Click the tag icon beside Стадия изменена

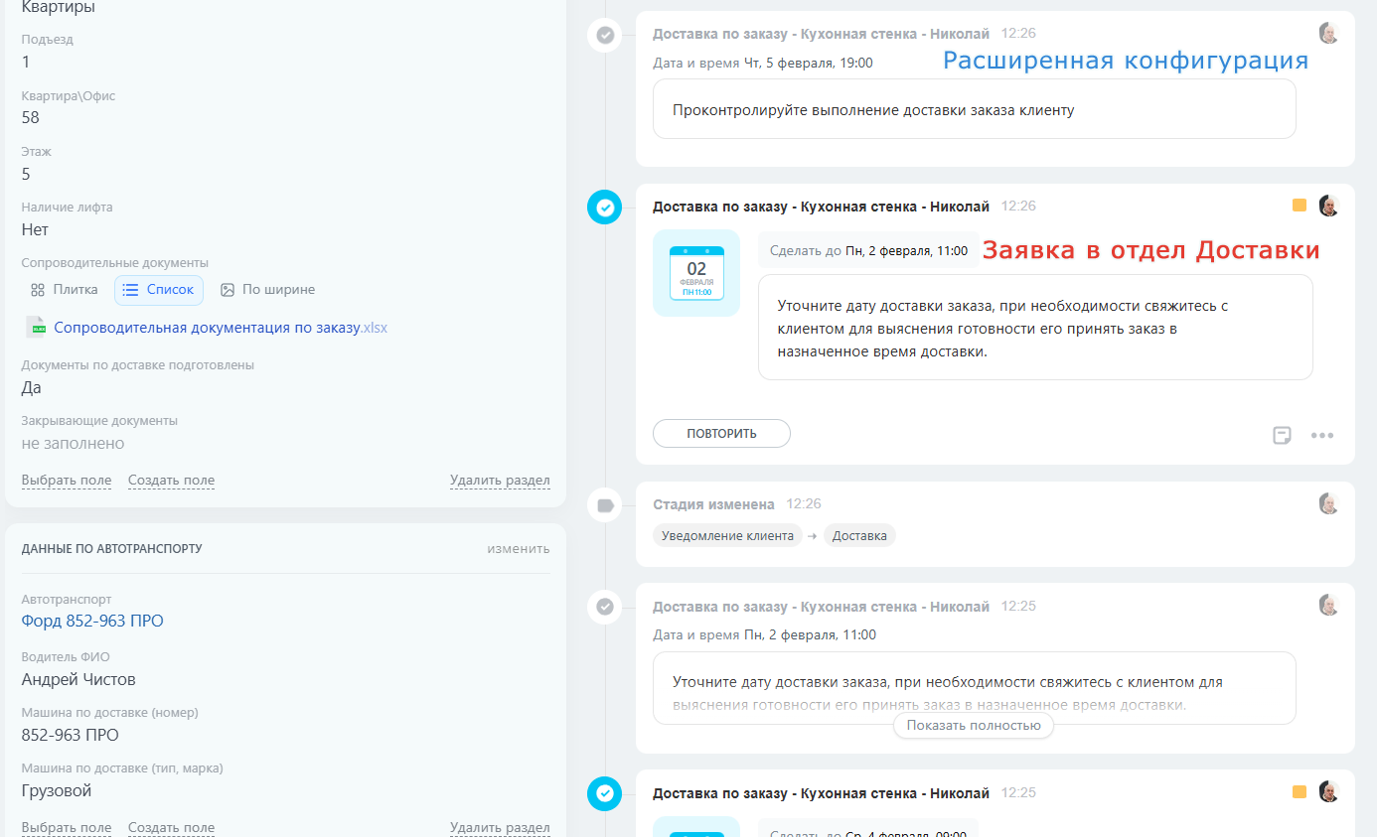pos(605,505)
